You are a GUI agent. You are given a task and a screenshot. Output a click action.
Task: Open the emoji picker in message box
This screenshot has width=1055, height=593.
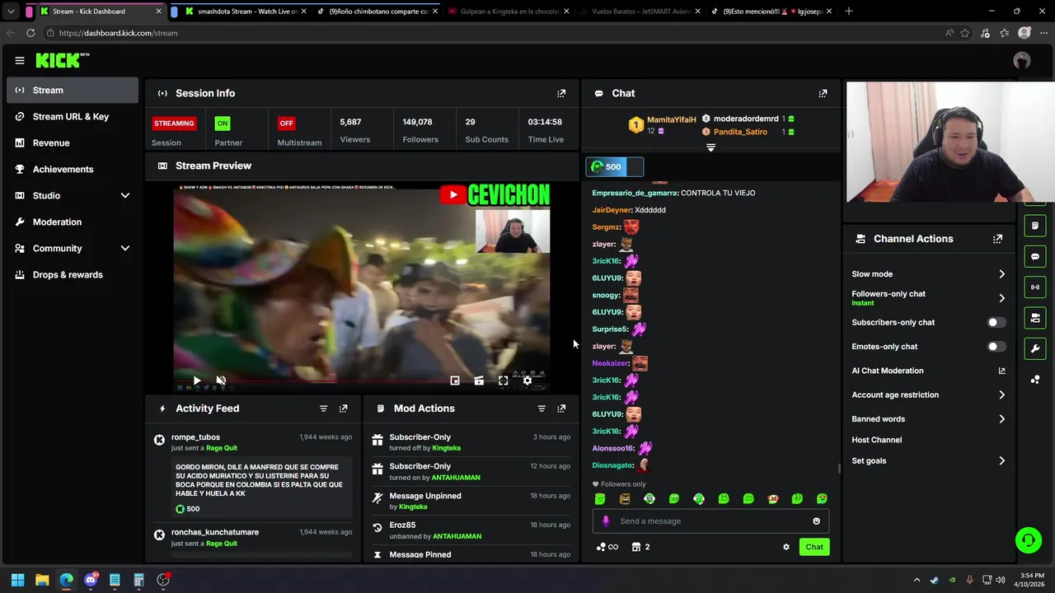816,521
